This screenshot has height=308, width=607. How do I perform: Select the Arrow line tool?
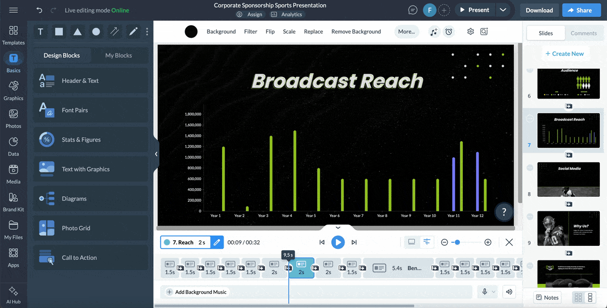(114, 31)
